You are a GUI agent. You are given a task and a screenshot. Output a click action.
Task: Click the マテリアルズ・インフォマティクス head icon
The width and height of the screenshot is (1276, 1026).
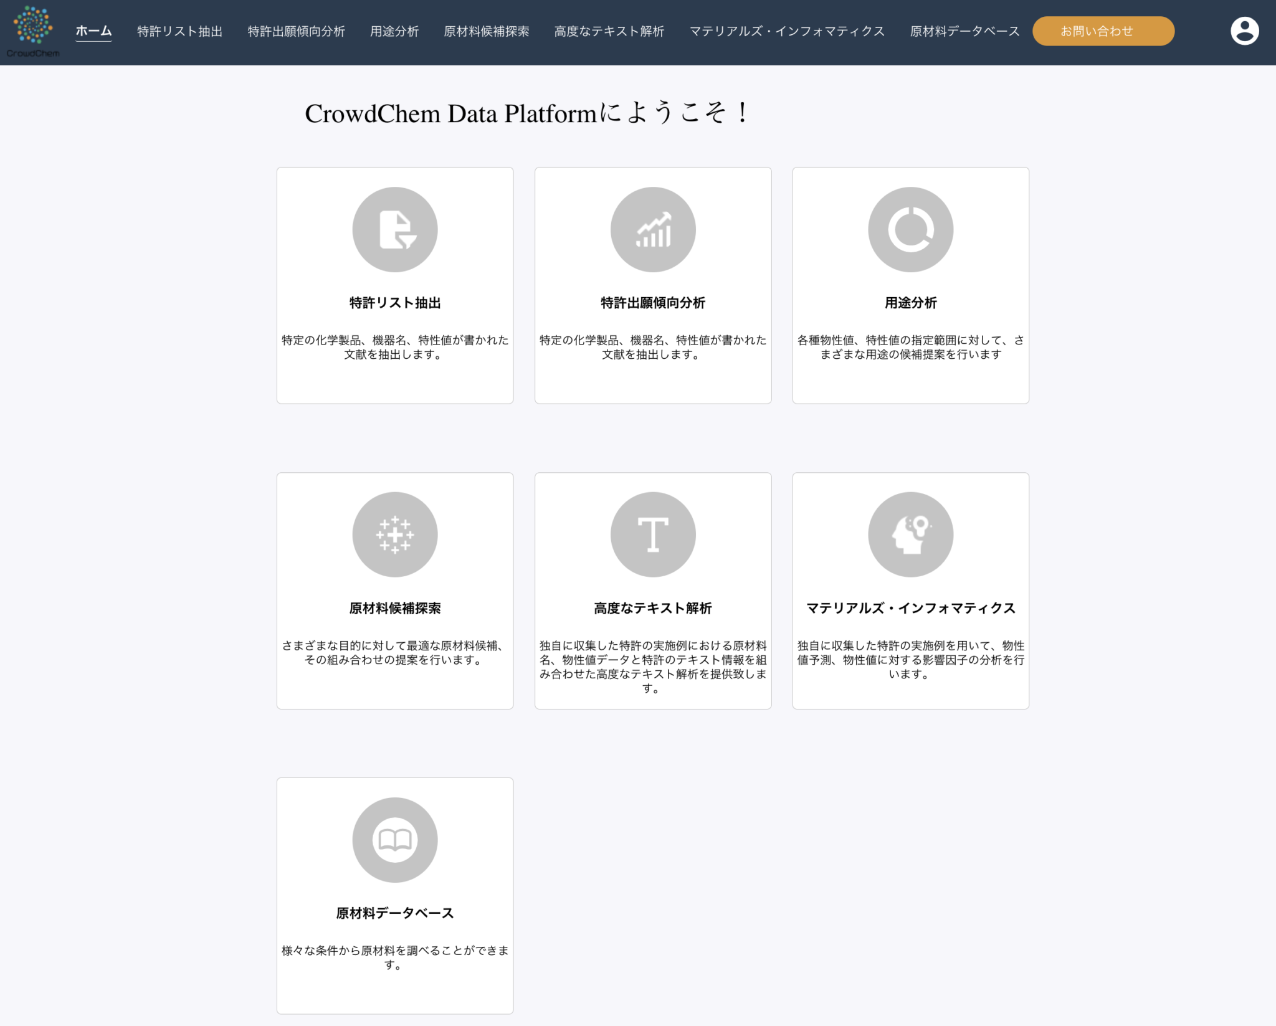pos(910,534)
